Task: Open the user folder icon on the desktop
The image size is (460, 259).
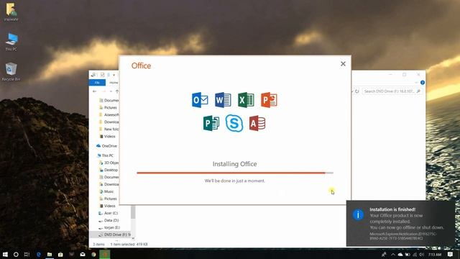Action: pos(11,12)
